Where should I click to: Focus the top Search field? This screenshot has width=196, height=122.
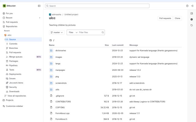(97, 6)
